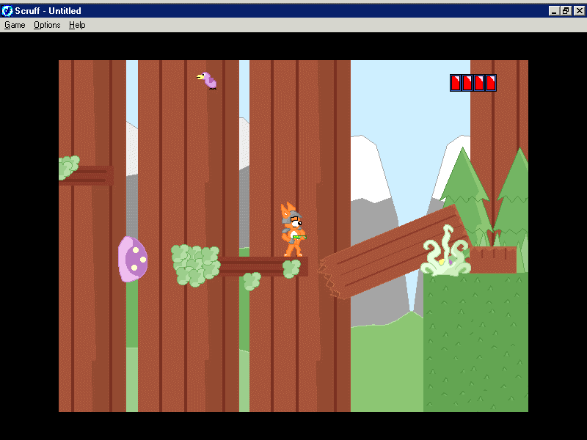Select the orange fox character

(x=293, y=230)
